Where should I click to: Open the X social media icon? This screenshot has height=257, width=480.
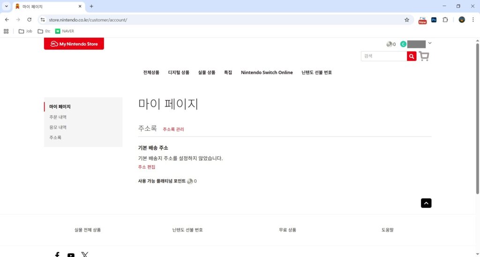pos(84,255)
